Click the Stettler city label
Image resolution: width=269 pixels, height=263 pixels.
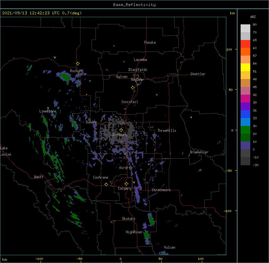pos(198,74)
